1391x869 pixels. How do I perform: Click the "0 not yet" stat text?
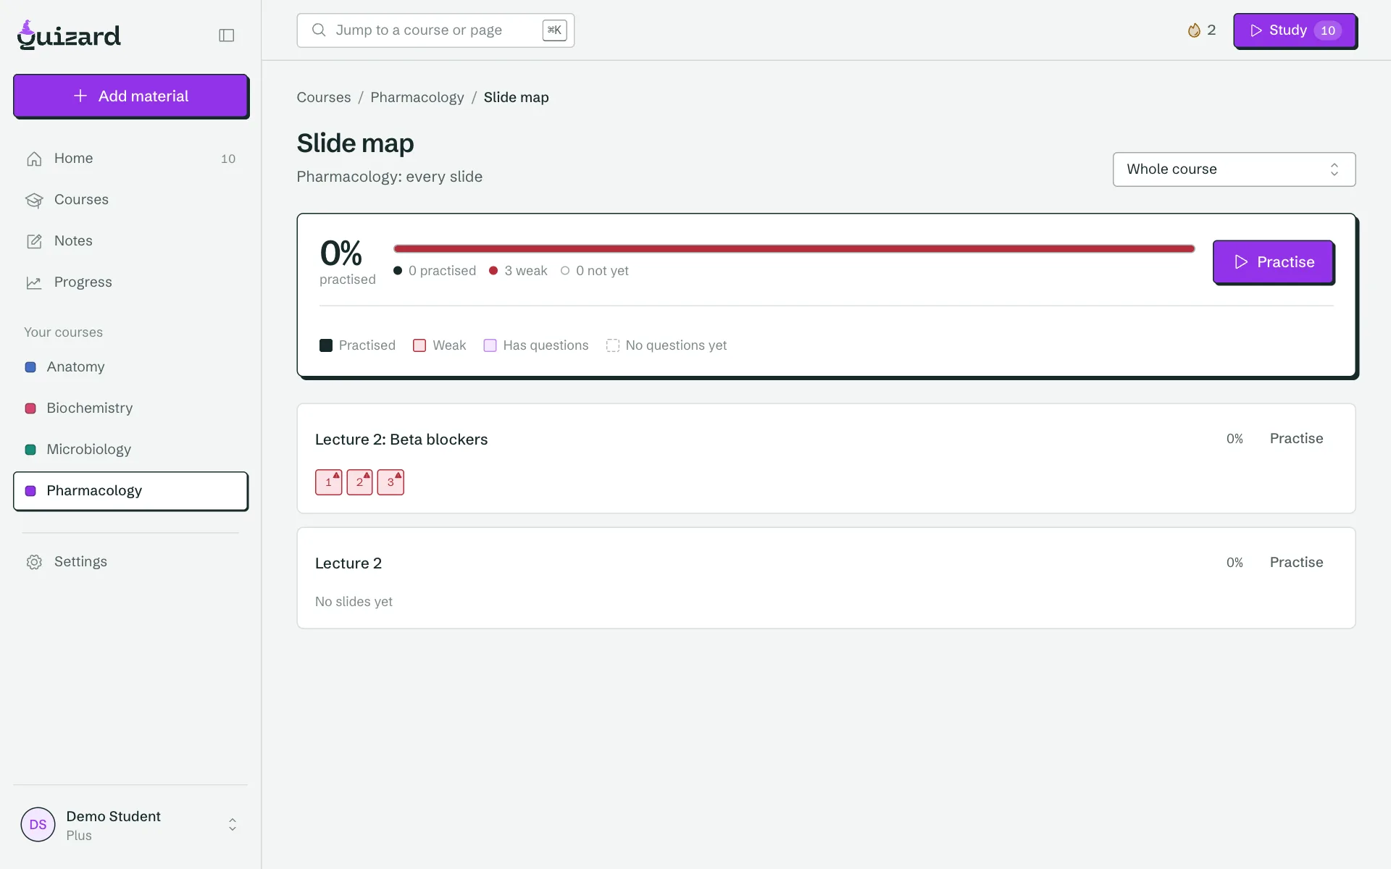coord(602,271)
